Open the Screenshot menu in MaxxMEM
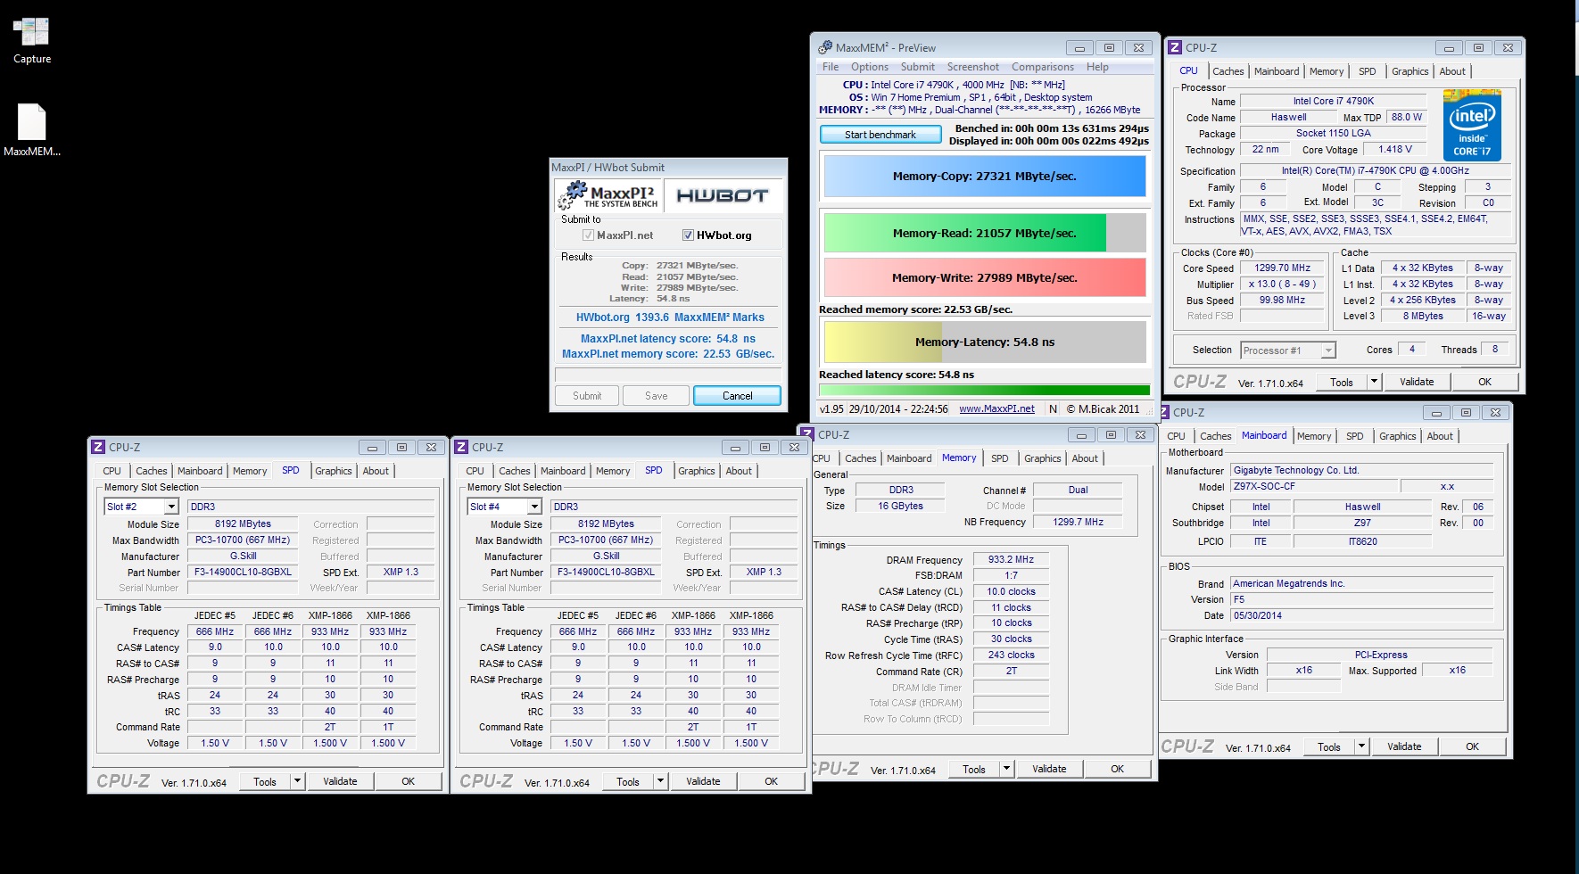Screen dimensions: 1579x874 973,67
